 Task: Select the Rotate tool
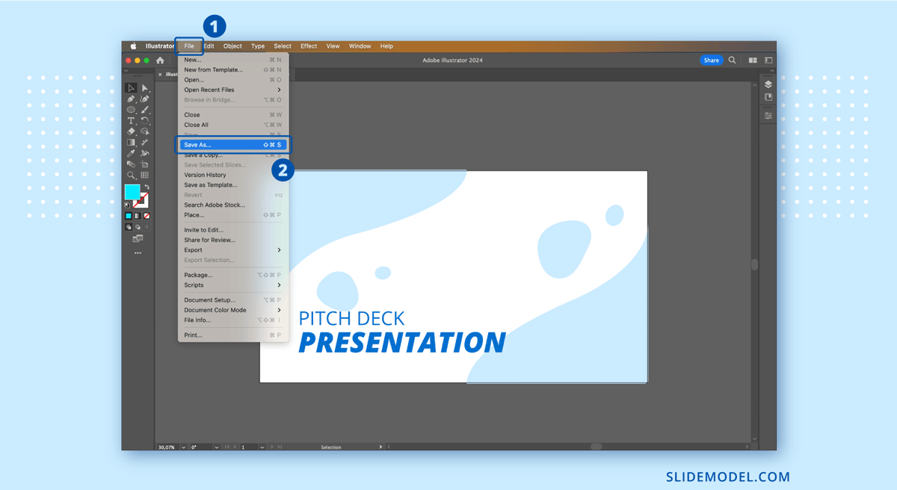[x=145, y=121]
